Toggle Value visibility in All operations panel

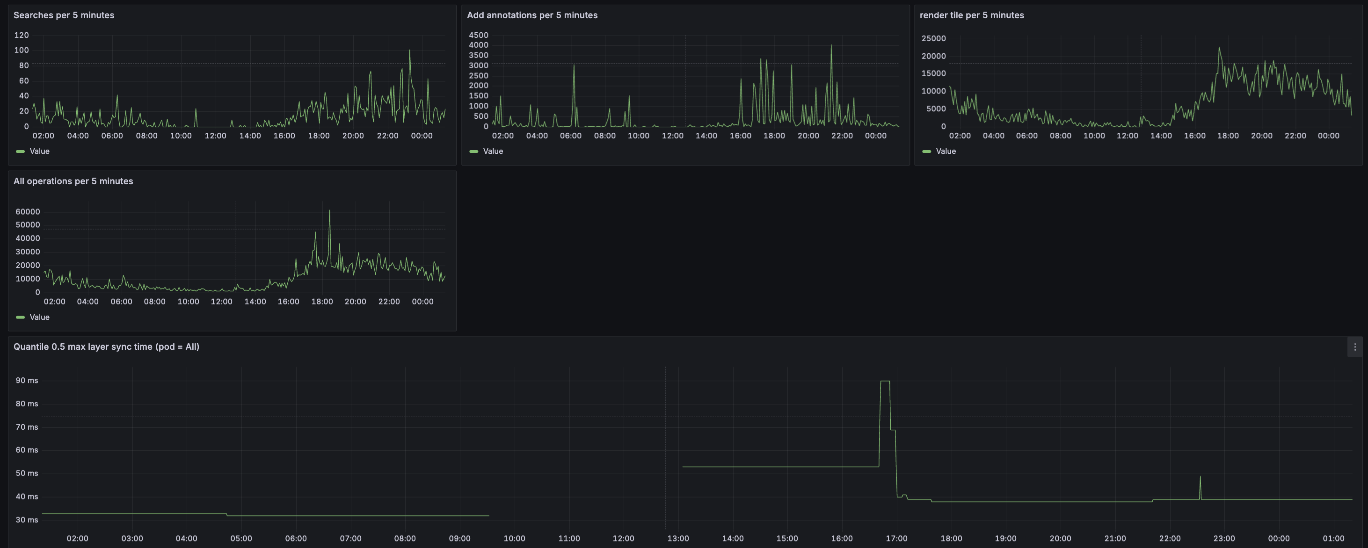(40, 317)
